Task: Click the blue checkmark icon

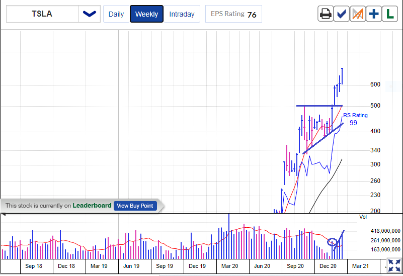Action: tap(341, 14)
